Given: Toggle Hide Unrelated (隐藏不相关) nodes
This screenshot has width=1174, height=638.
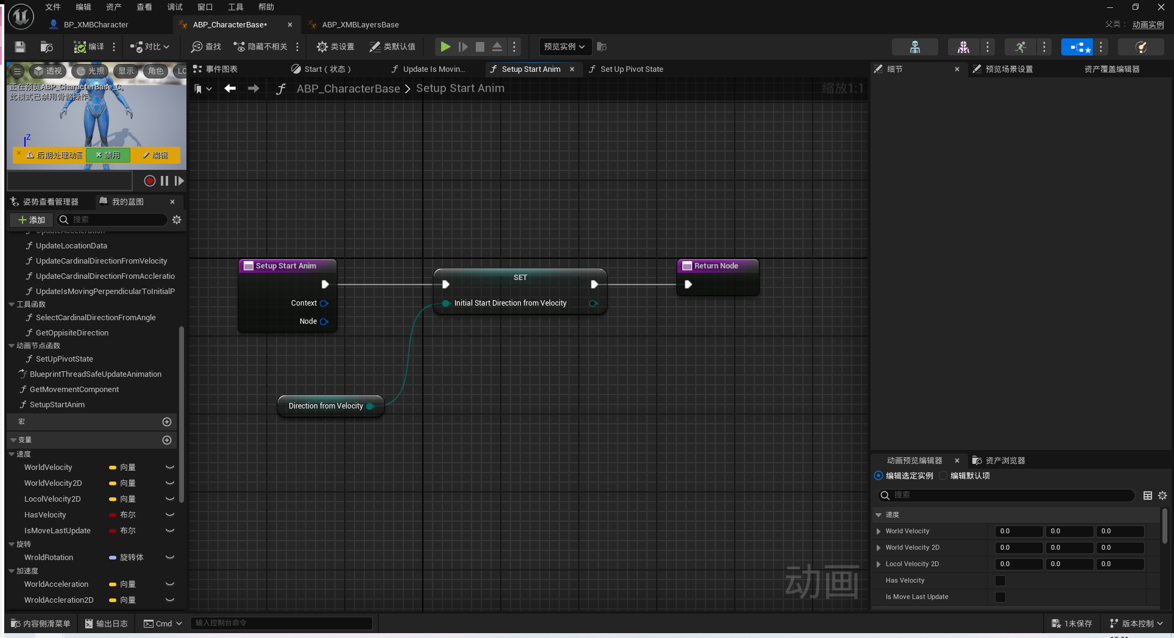Looking at the screenshot, I should (261, 47).
